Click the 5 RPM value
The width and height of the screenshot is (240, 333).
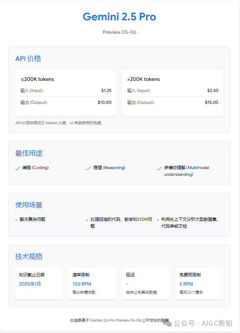[x=186, y=284]
